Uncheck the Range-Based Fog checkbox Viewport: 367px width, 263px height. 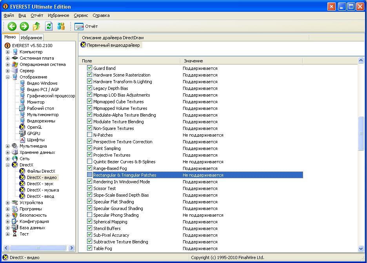[89, 168]
